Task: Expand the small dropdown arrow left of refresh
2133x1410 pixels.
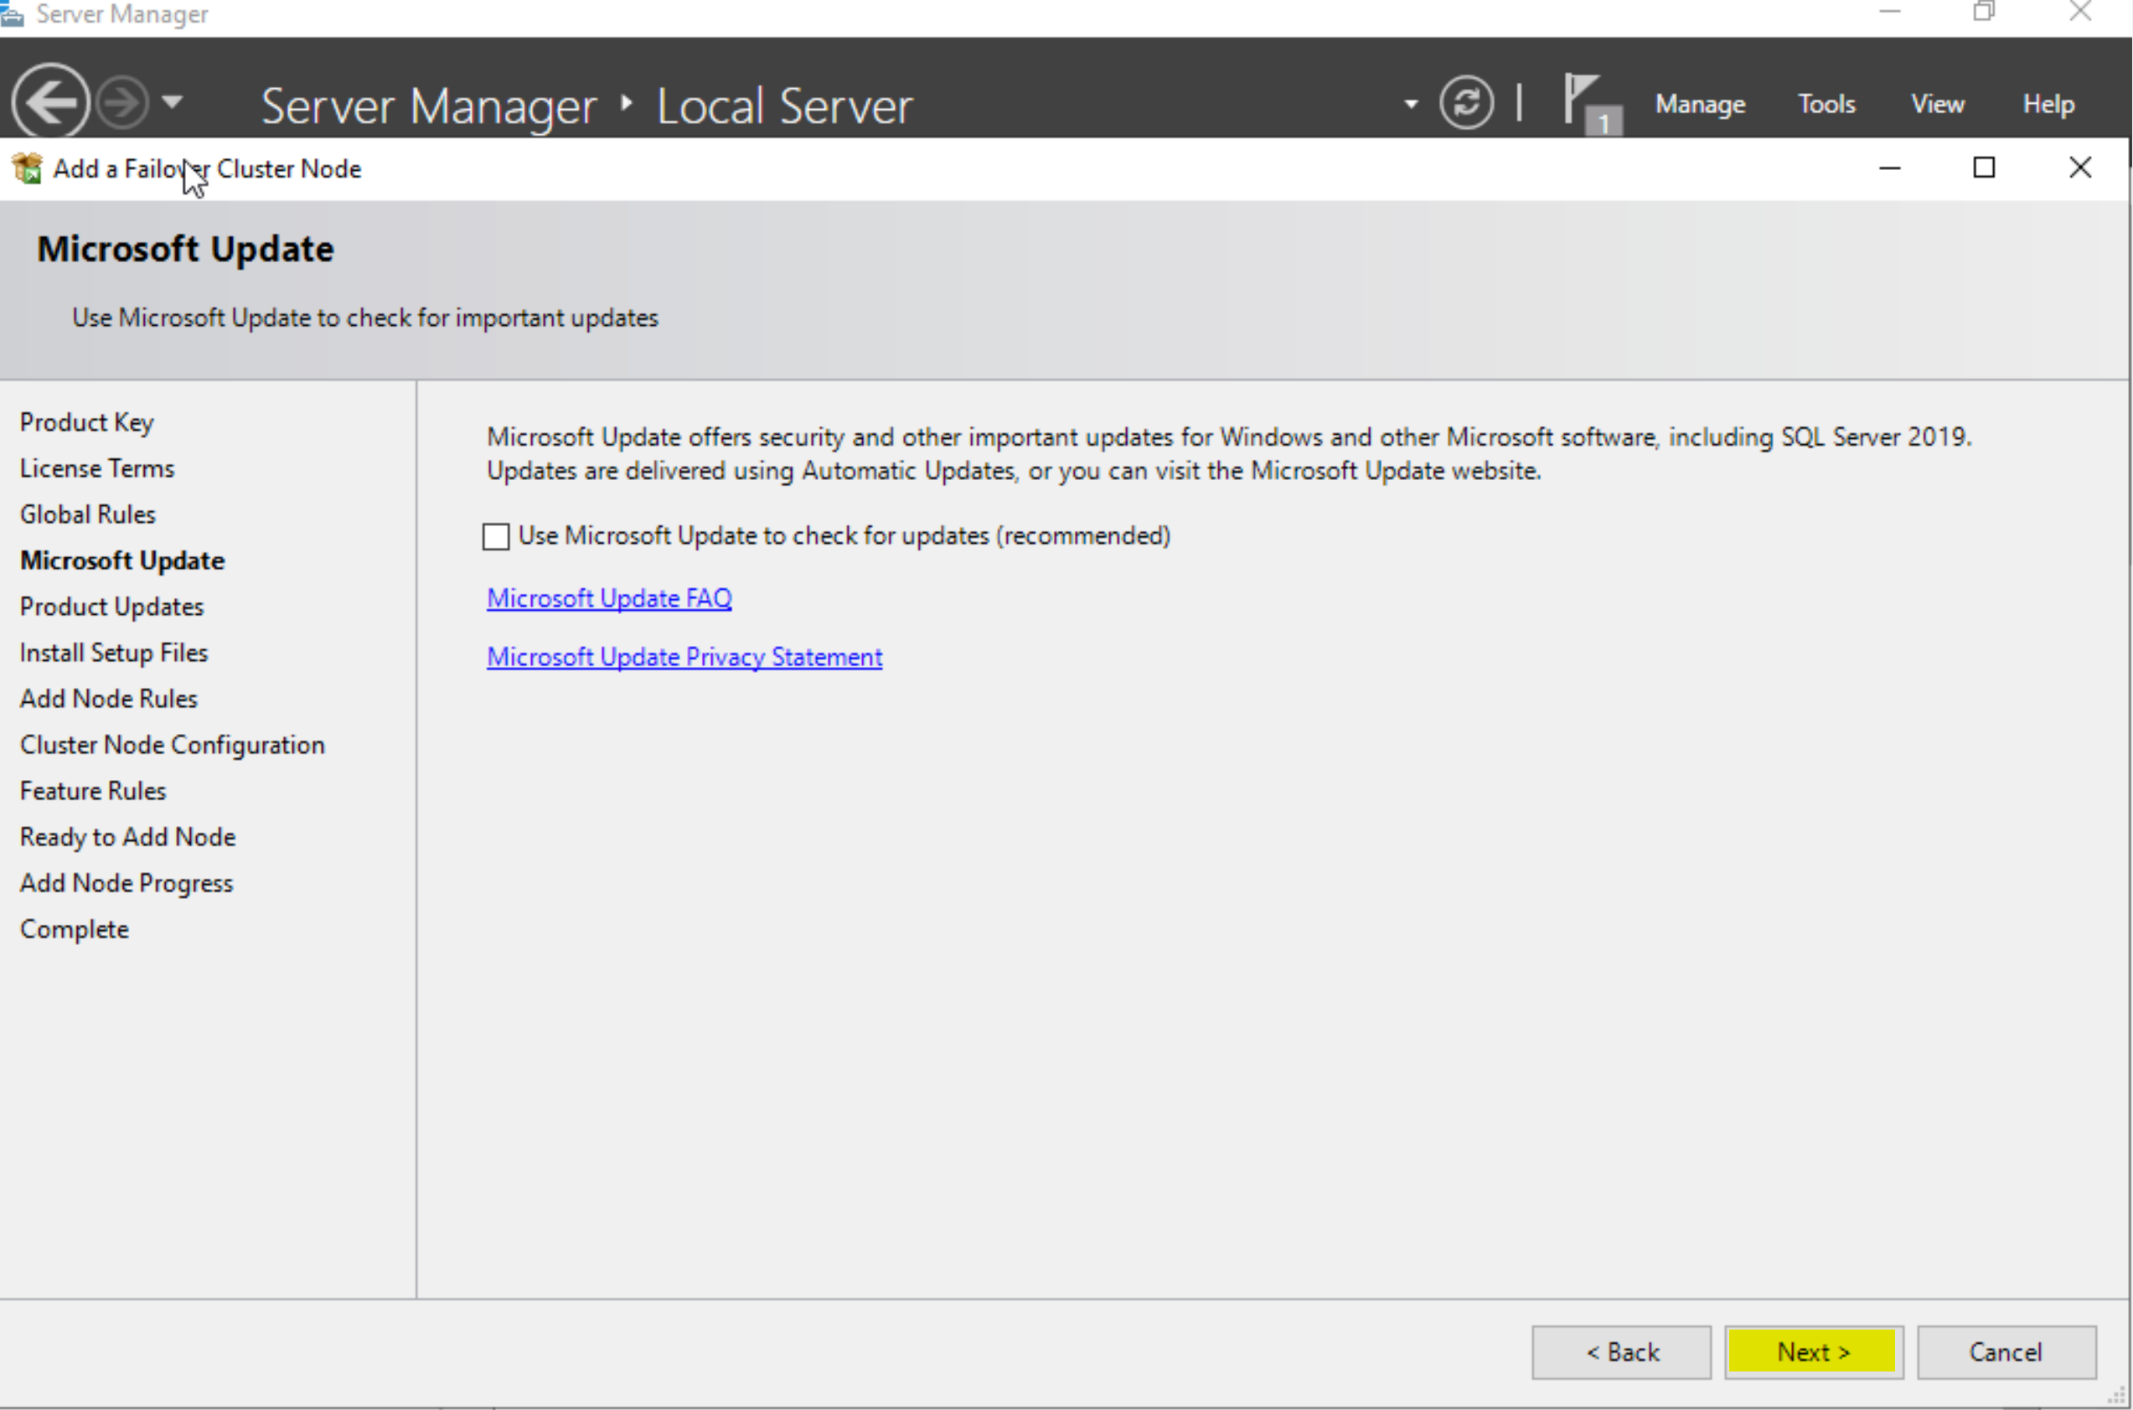Action: (x=1411, y=105)
